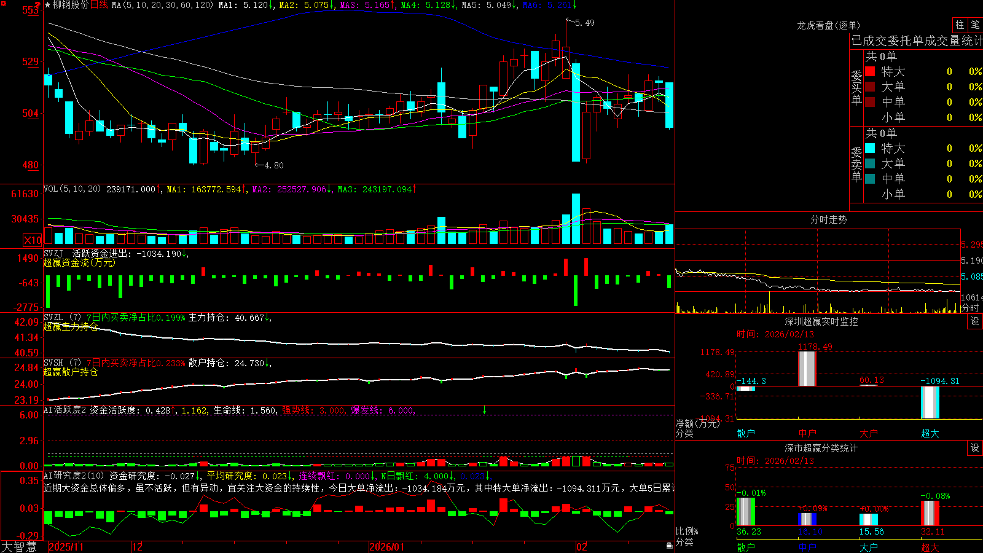The height and width of the screenshot is (553, 983).
Task: Click the X10 volume scale box
Action: click(x=33, y=240)
